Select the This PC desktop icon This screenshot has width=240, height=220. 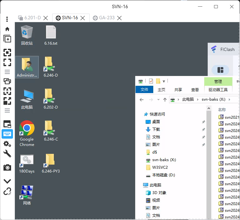coord(27,99)
